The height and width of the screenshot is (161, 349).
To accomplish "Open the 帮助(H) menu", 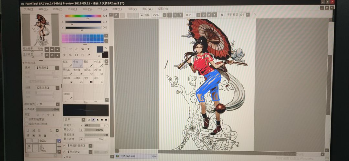I will pyautogui.click(x=163, y=9).
